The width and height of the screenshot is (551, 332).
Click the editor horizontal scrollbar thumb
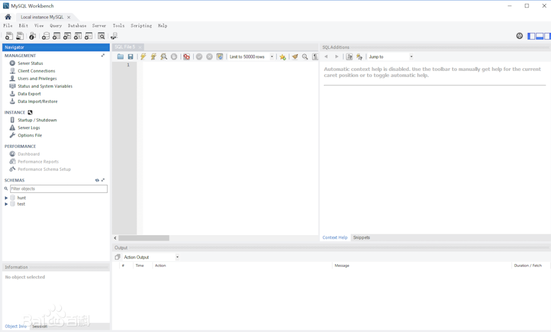click(x=144, y=238)
